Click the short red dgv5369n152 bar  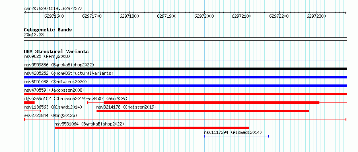tap(29, 103)
